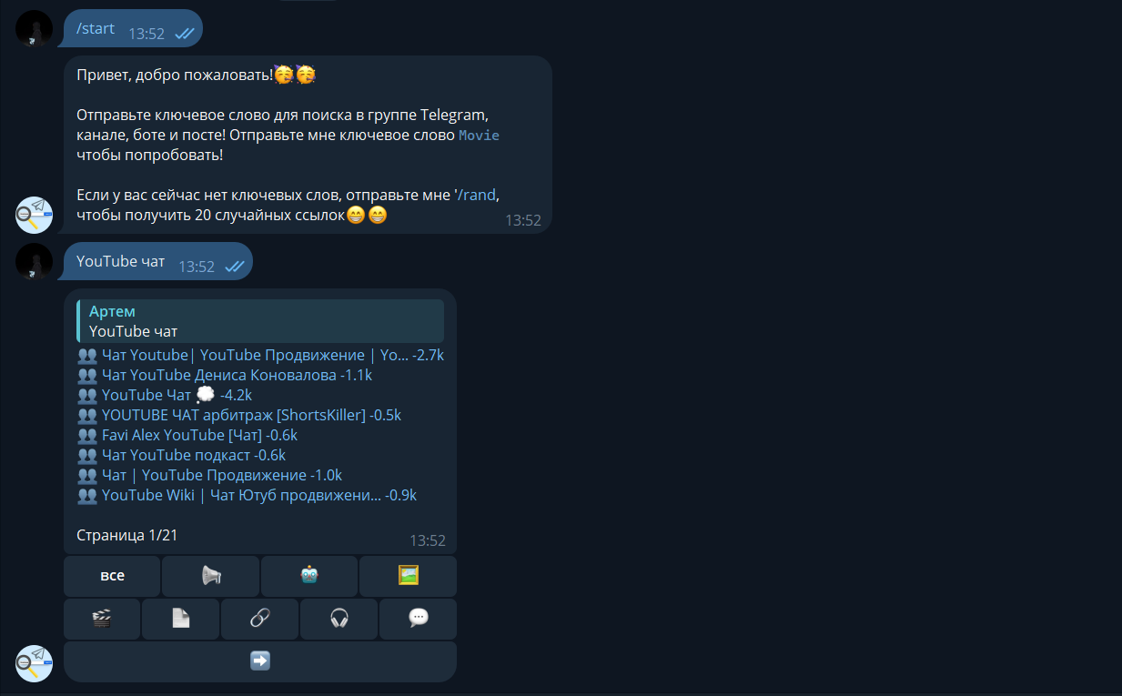Open the /start command message
Screen dimensions: 1122x696
96,28
